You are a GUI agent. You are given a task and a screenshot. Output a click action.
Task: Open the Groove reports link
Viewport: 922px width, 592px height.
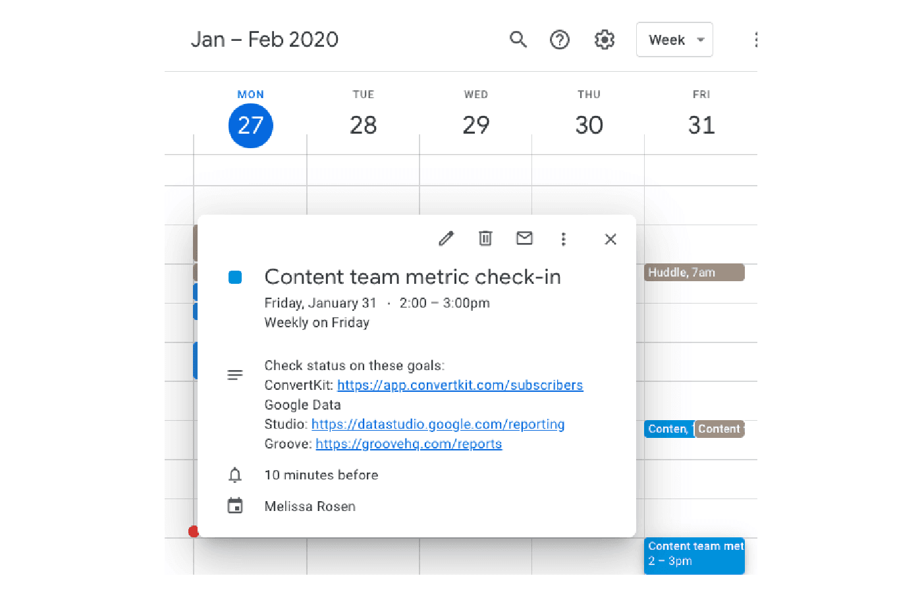pyautogui.click(x=409, y=443)
